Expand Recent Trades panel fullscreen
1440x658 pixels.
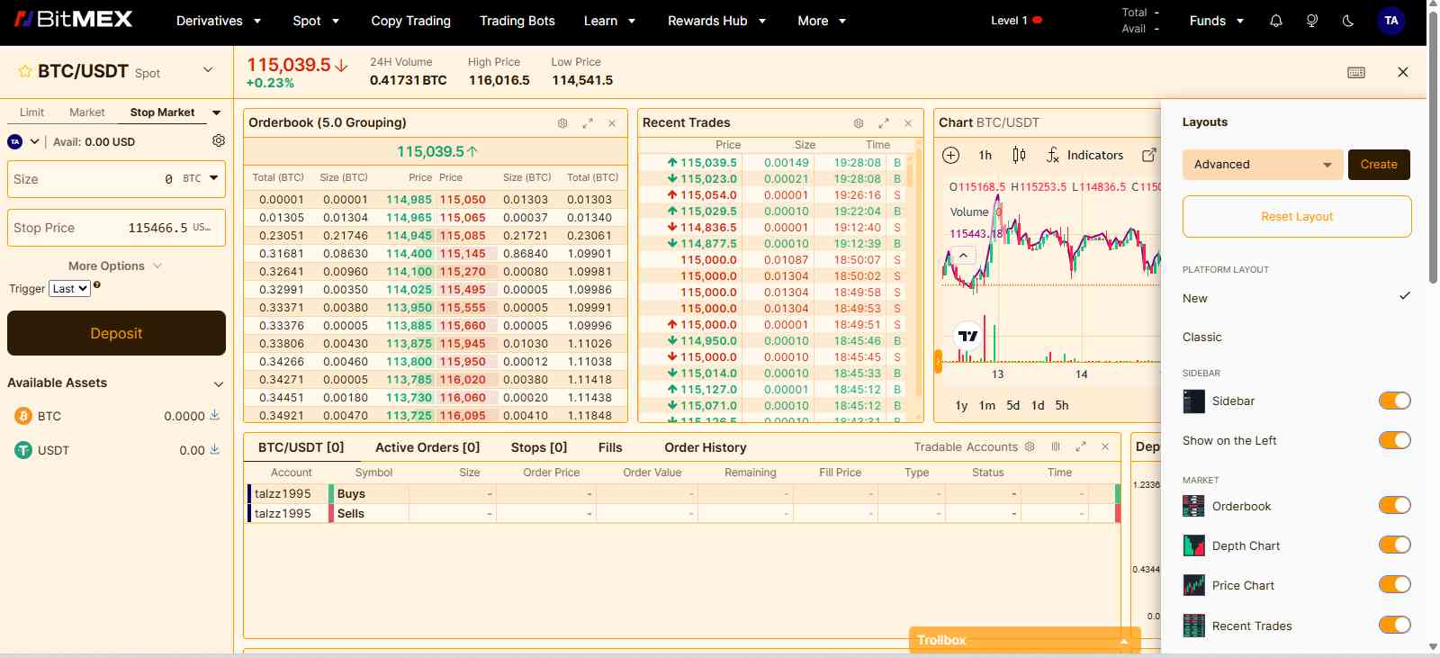coord(884,123)
